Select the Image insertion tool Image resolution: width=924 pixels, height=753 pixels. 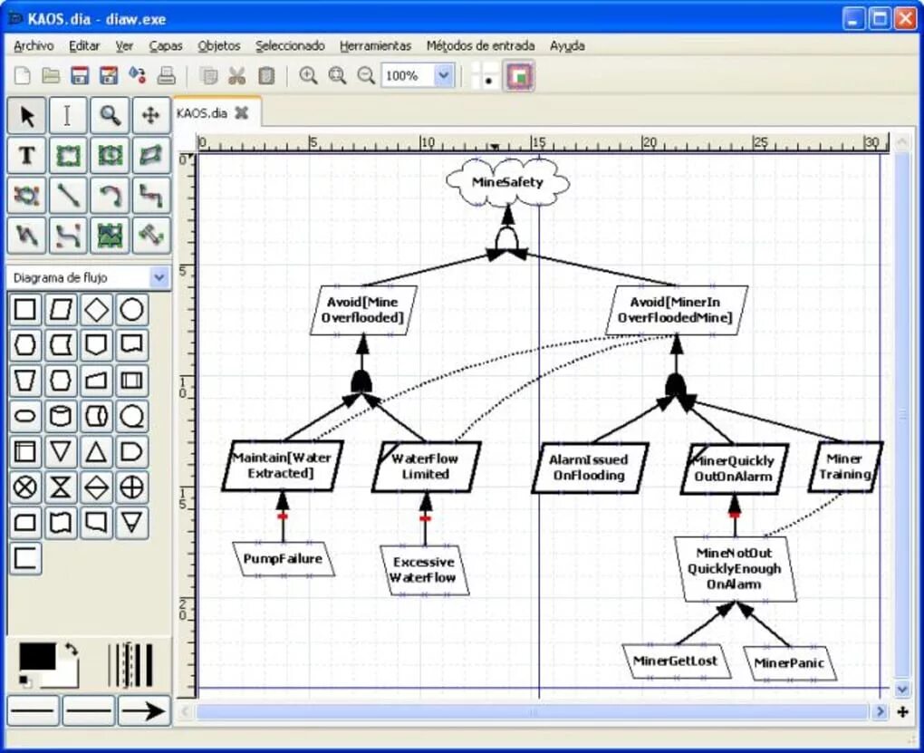click(109, 237)
